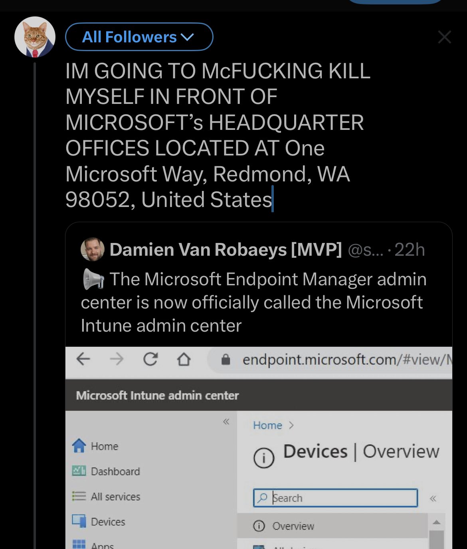Click the Search field in Devices
Screen dimensions: 467x549
coord(335,498)
